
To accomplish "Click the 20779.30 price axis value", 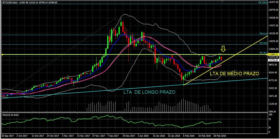I will pos(274,10).
